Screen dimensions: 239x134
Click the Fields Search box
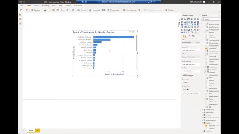click(211, 19)
